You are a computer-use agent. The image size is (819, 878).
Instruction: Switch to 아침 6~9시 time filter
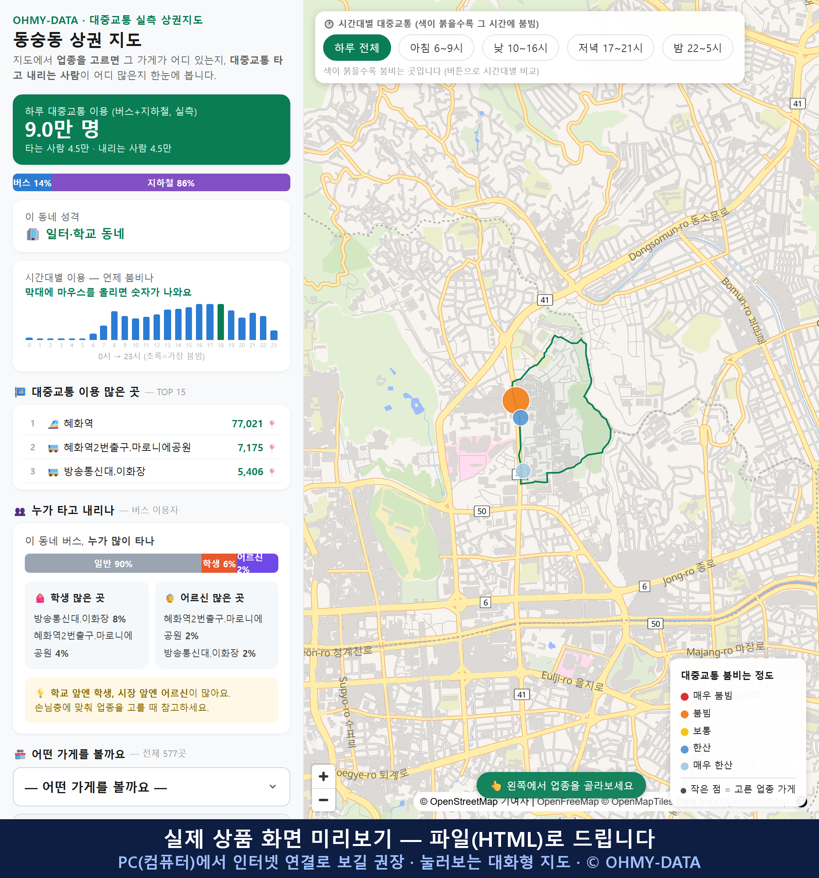pos(436,48)
